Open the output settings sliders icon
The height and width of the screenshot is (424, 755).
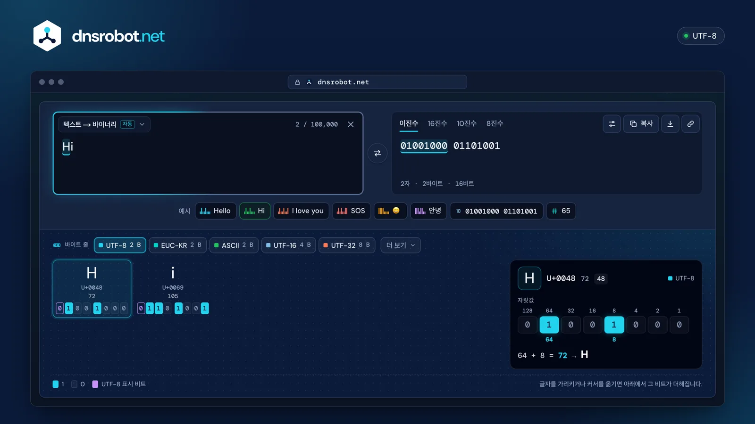612,124
